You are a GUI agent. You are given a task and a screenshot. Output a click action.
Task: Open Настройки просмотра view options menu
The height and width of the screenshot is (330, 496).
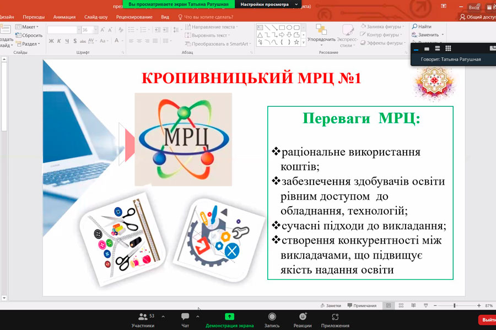point(269,4)
